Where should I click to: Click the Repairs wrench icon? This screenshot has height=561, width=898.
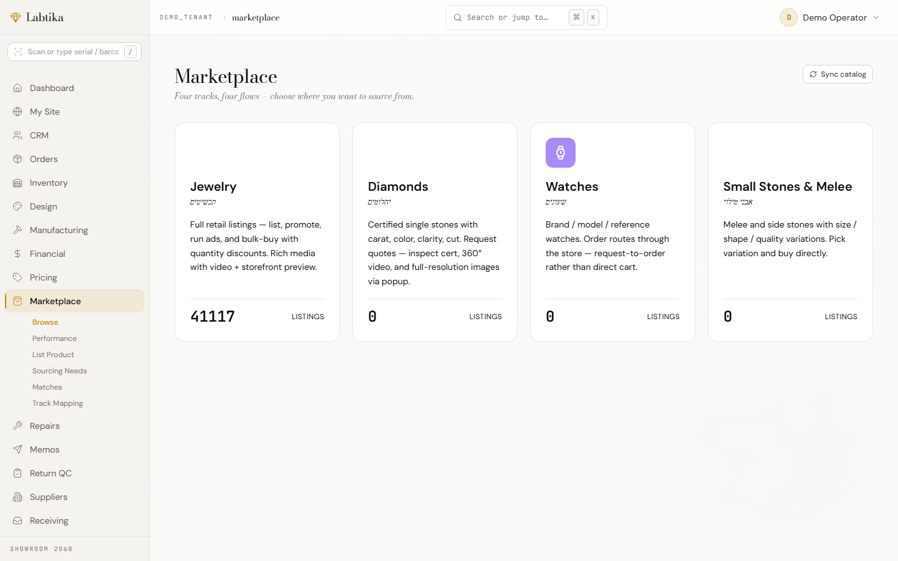[17, 426]
